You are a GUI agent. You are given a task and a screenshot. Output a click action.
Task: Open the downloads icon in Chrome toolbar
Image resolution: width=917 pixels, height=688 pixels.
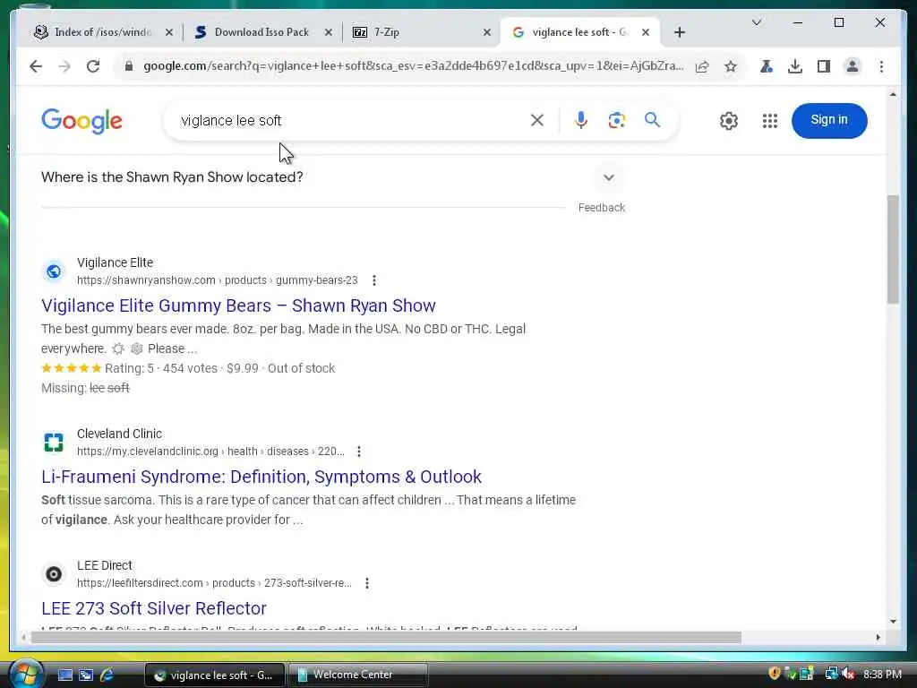[795, 66]
